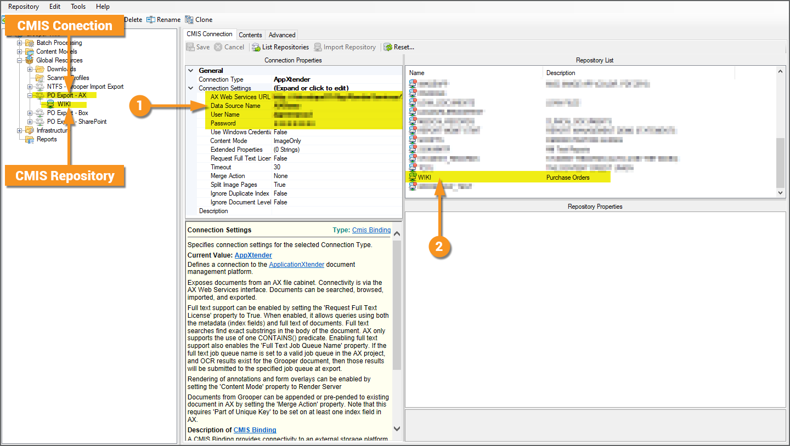
Task: Click the List Repositories button label
Action: click(285, 47)
